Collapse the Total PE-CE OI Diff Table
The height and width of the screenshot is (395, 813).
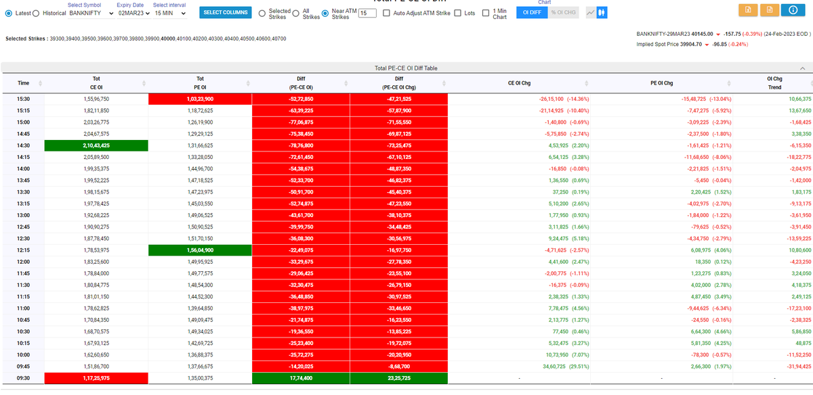coord(802,68)
